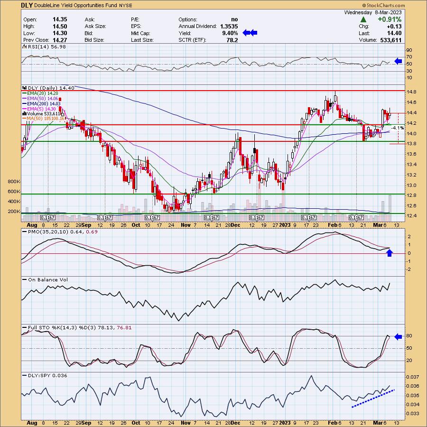Click the candlestick icon beside DLY (Daily)
The height and width of the screenshot is (427, 427).
tap(25, 88)
